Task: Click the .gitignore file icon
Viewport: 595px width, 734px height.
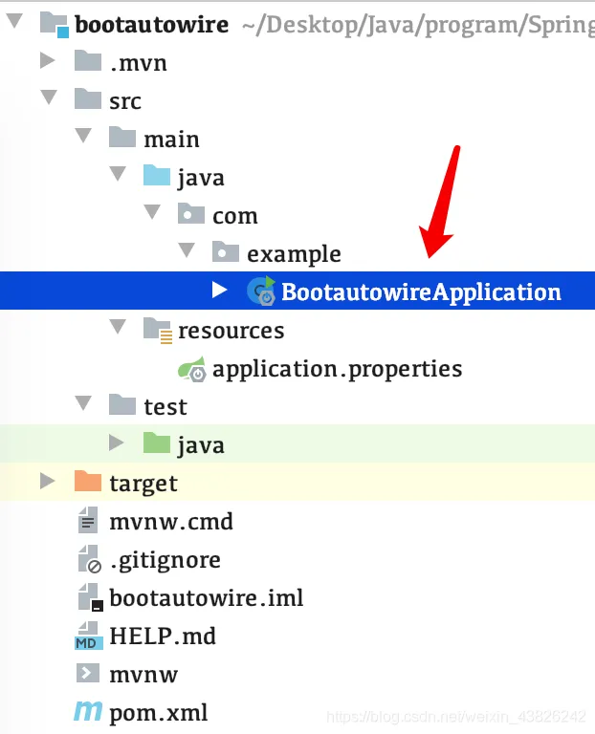Action: point(88,559)
